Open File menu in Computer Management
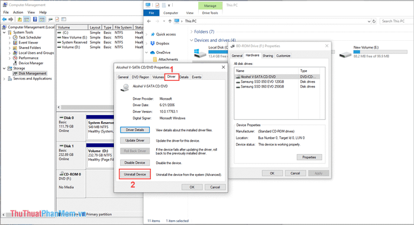Image resolution: width=414 pixels, height=225 pixels. 6,12
